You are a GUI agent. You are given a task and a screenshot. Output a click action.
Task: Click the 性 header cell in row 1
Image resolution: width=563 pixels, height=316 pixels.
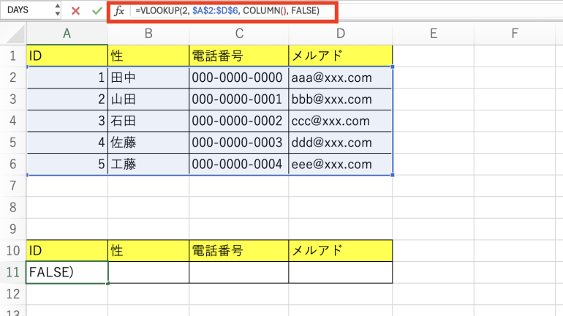pos(148,56)
